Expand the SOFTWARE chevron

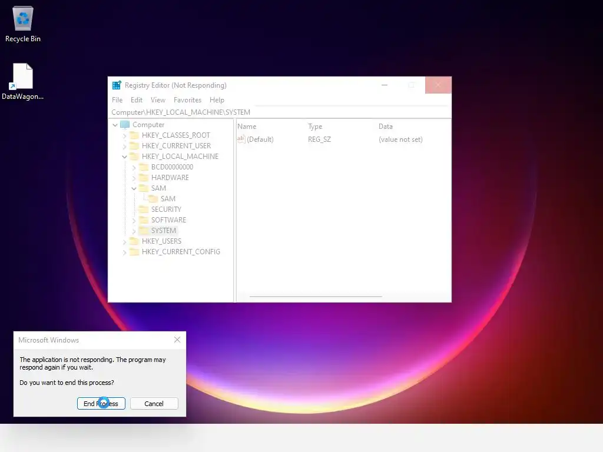[x=134, y=220]
